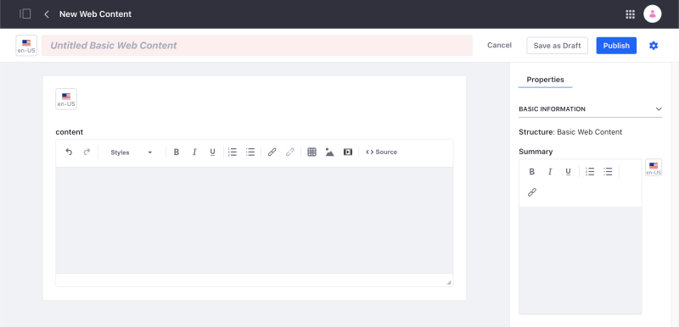Click the 'content' field label
The image size is (679, 327).
[70, 132]
